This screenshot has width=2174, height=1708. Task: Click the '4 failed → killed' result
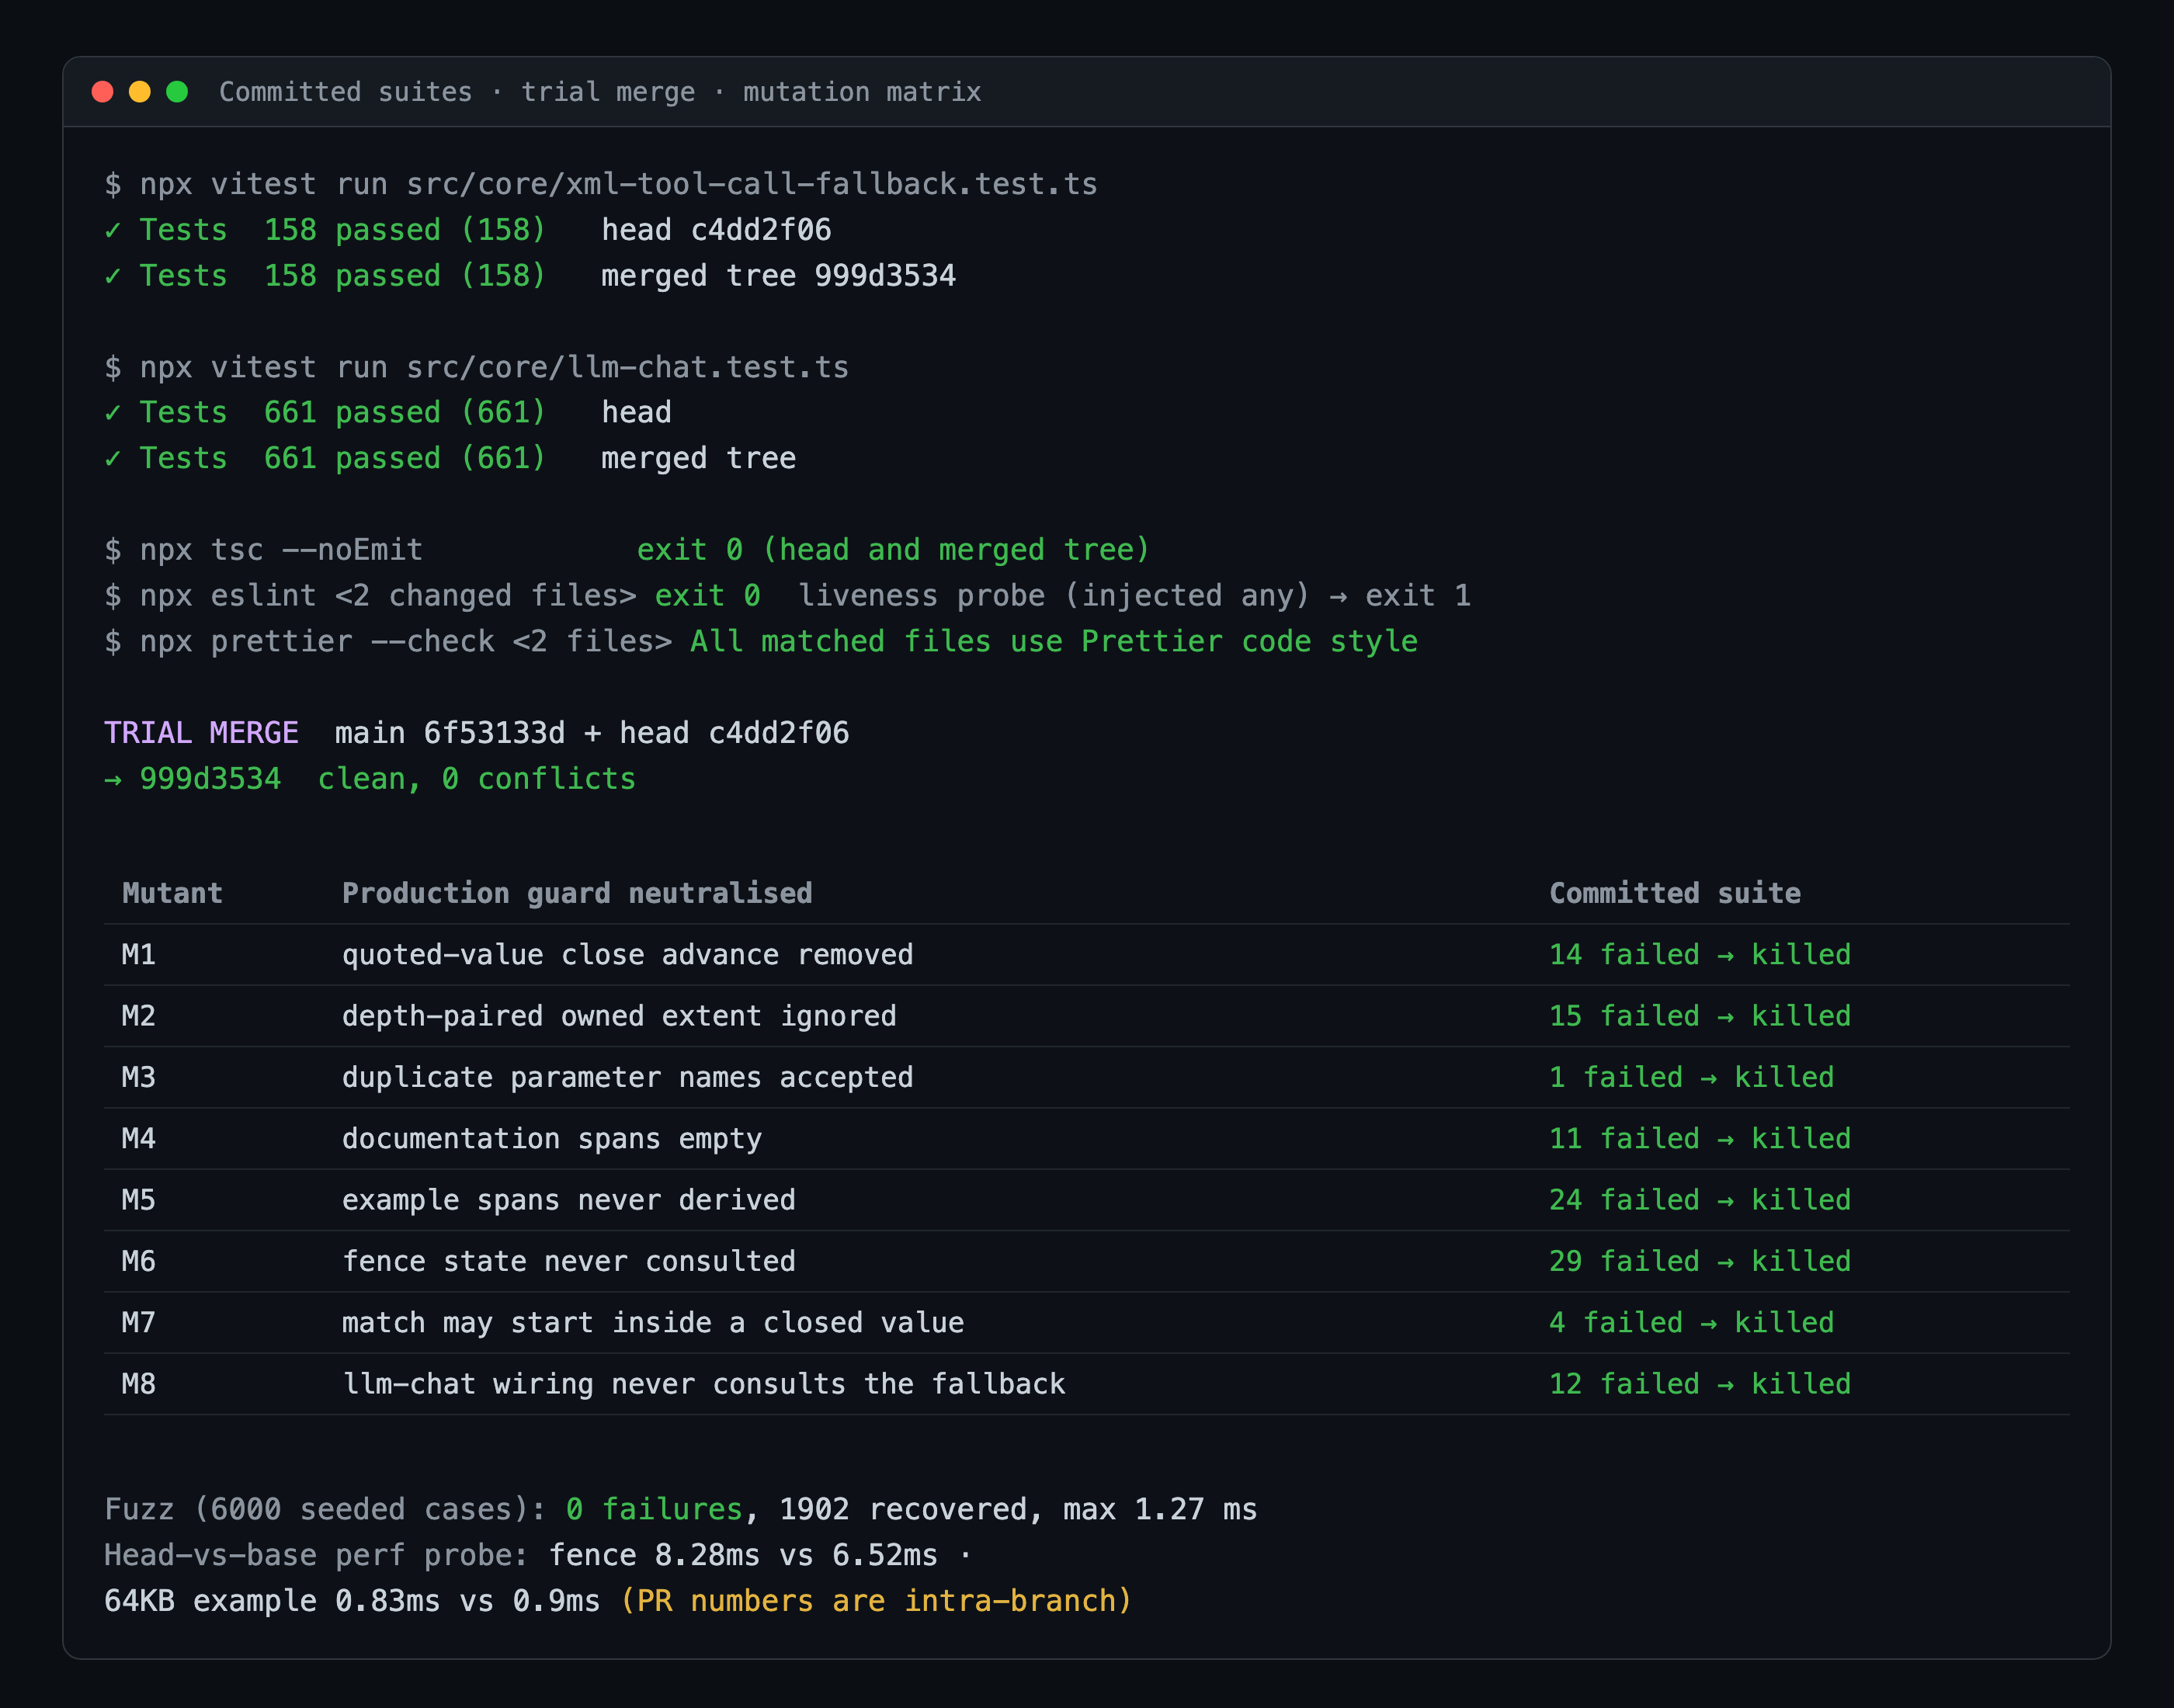(x=1692, y=1323)
